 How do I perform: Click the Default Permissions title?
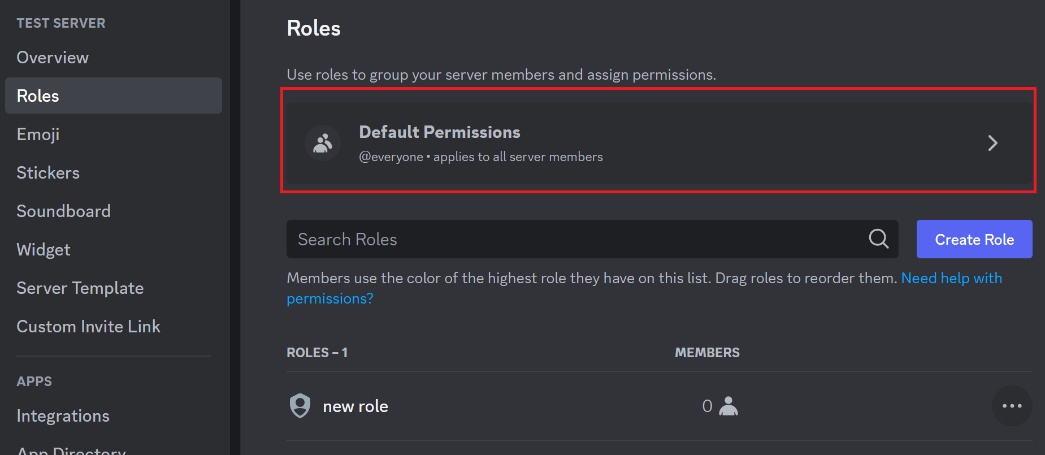tap(440, 132)
